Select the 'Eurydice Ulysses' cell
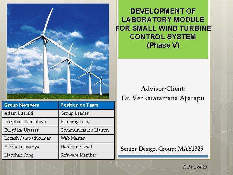This screenshot has width=233, height=175. pyautogui.click(x=30, y=130)
